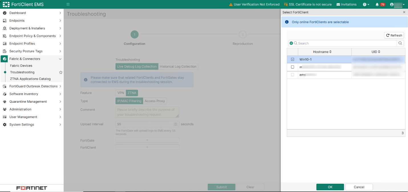Select the ZTNA feature toggle
The image size is (408, 192).
coord(132,93)
